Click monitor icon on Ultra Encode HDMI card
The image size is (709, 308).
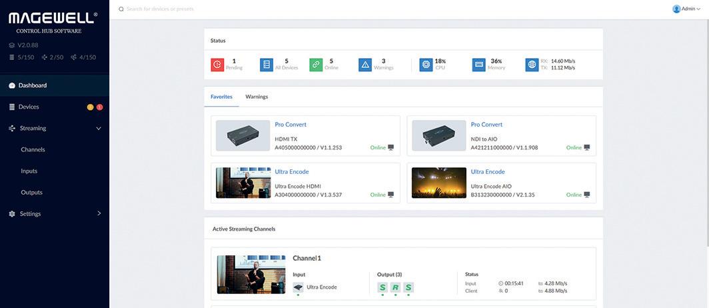tap(390, 195)
